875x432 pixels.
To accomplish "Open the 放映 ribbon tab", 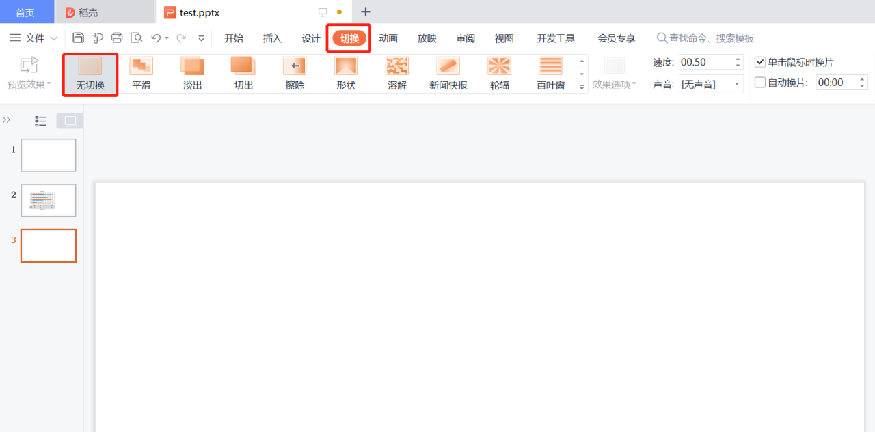I will [427, 38].
